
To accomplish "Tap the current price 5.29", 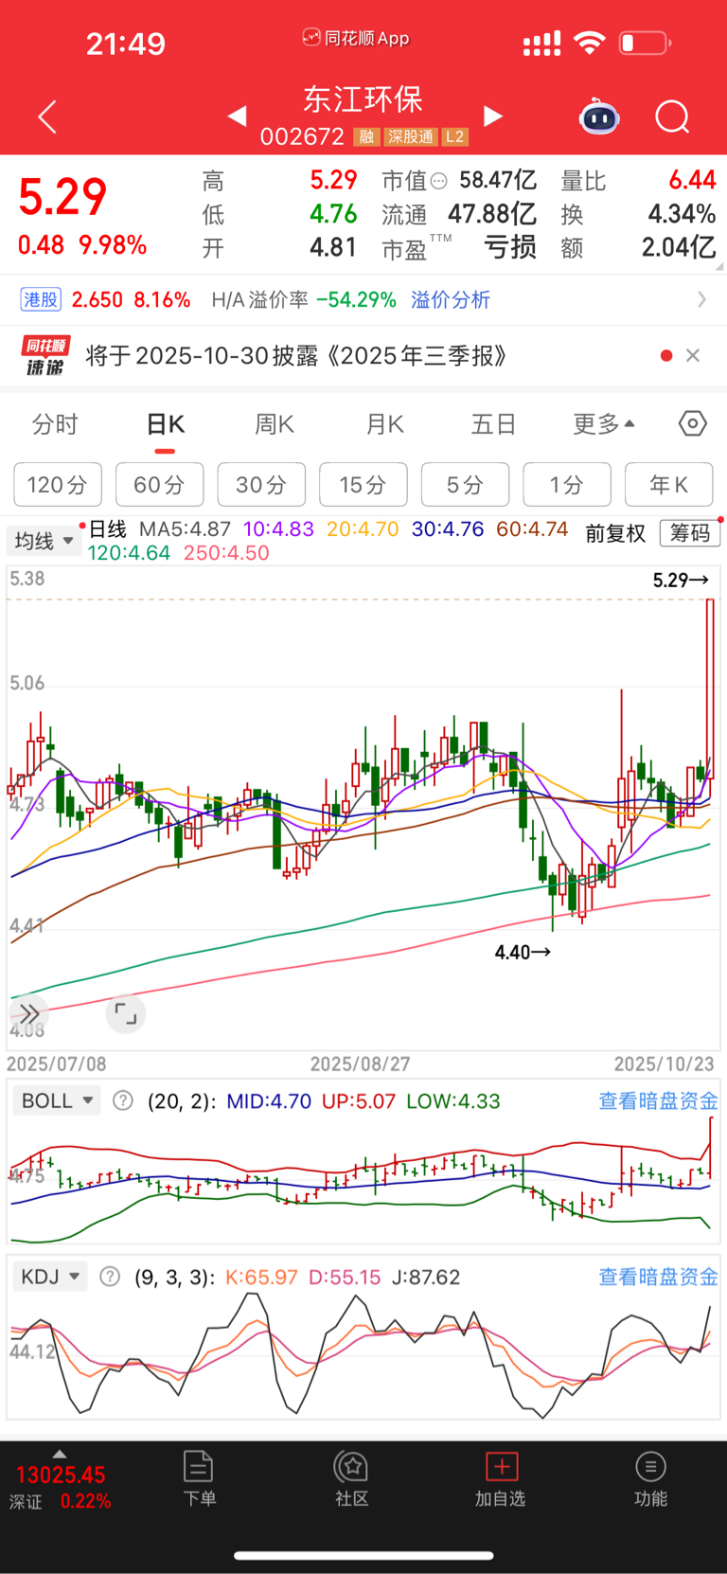I will [62, 197].
